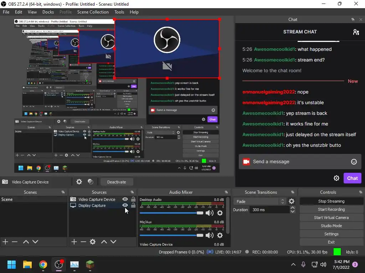
Task: Open the Scene Collection menu
Action: tap(93, 12)
